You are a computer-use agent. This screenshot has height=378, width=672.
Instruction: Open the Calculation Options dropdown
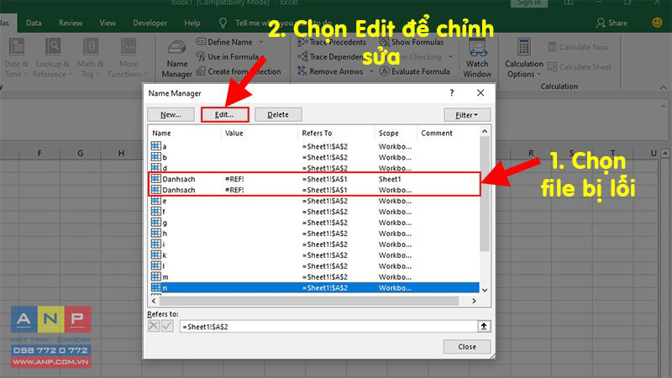click(523, 58)
